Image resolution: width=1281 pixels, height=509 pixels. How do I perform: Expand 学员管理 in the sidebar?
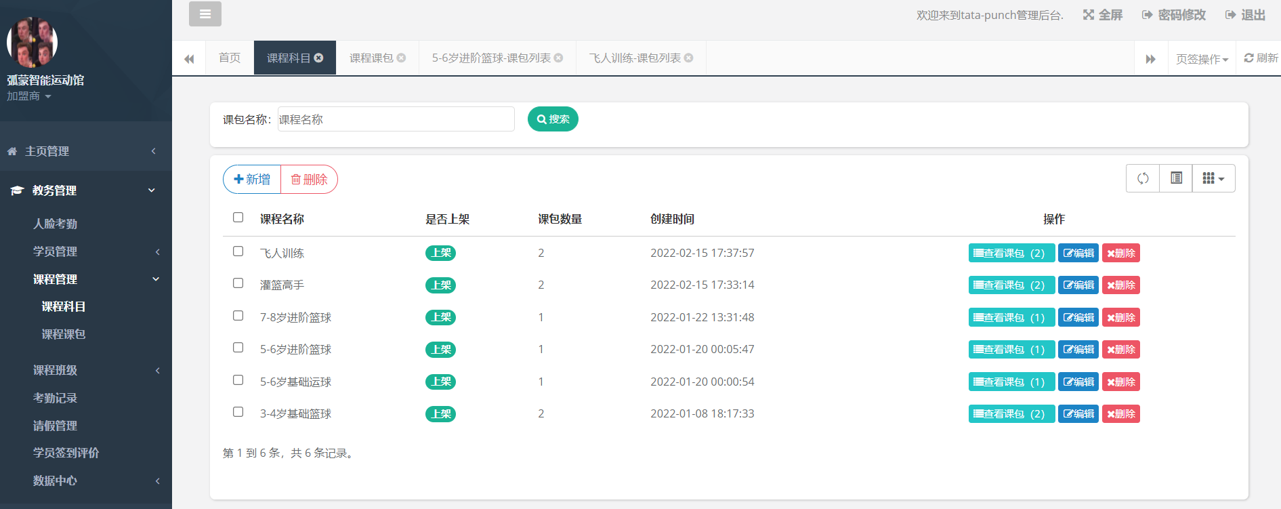pos(56,251)
